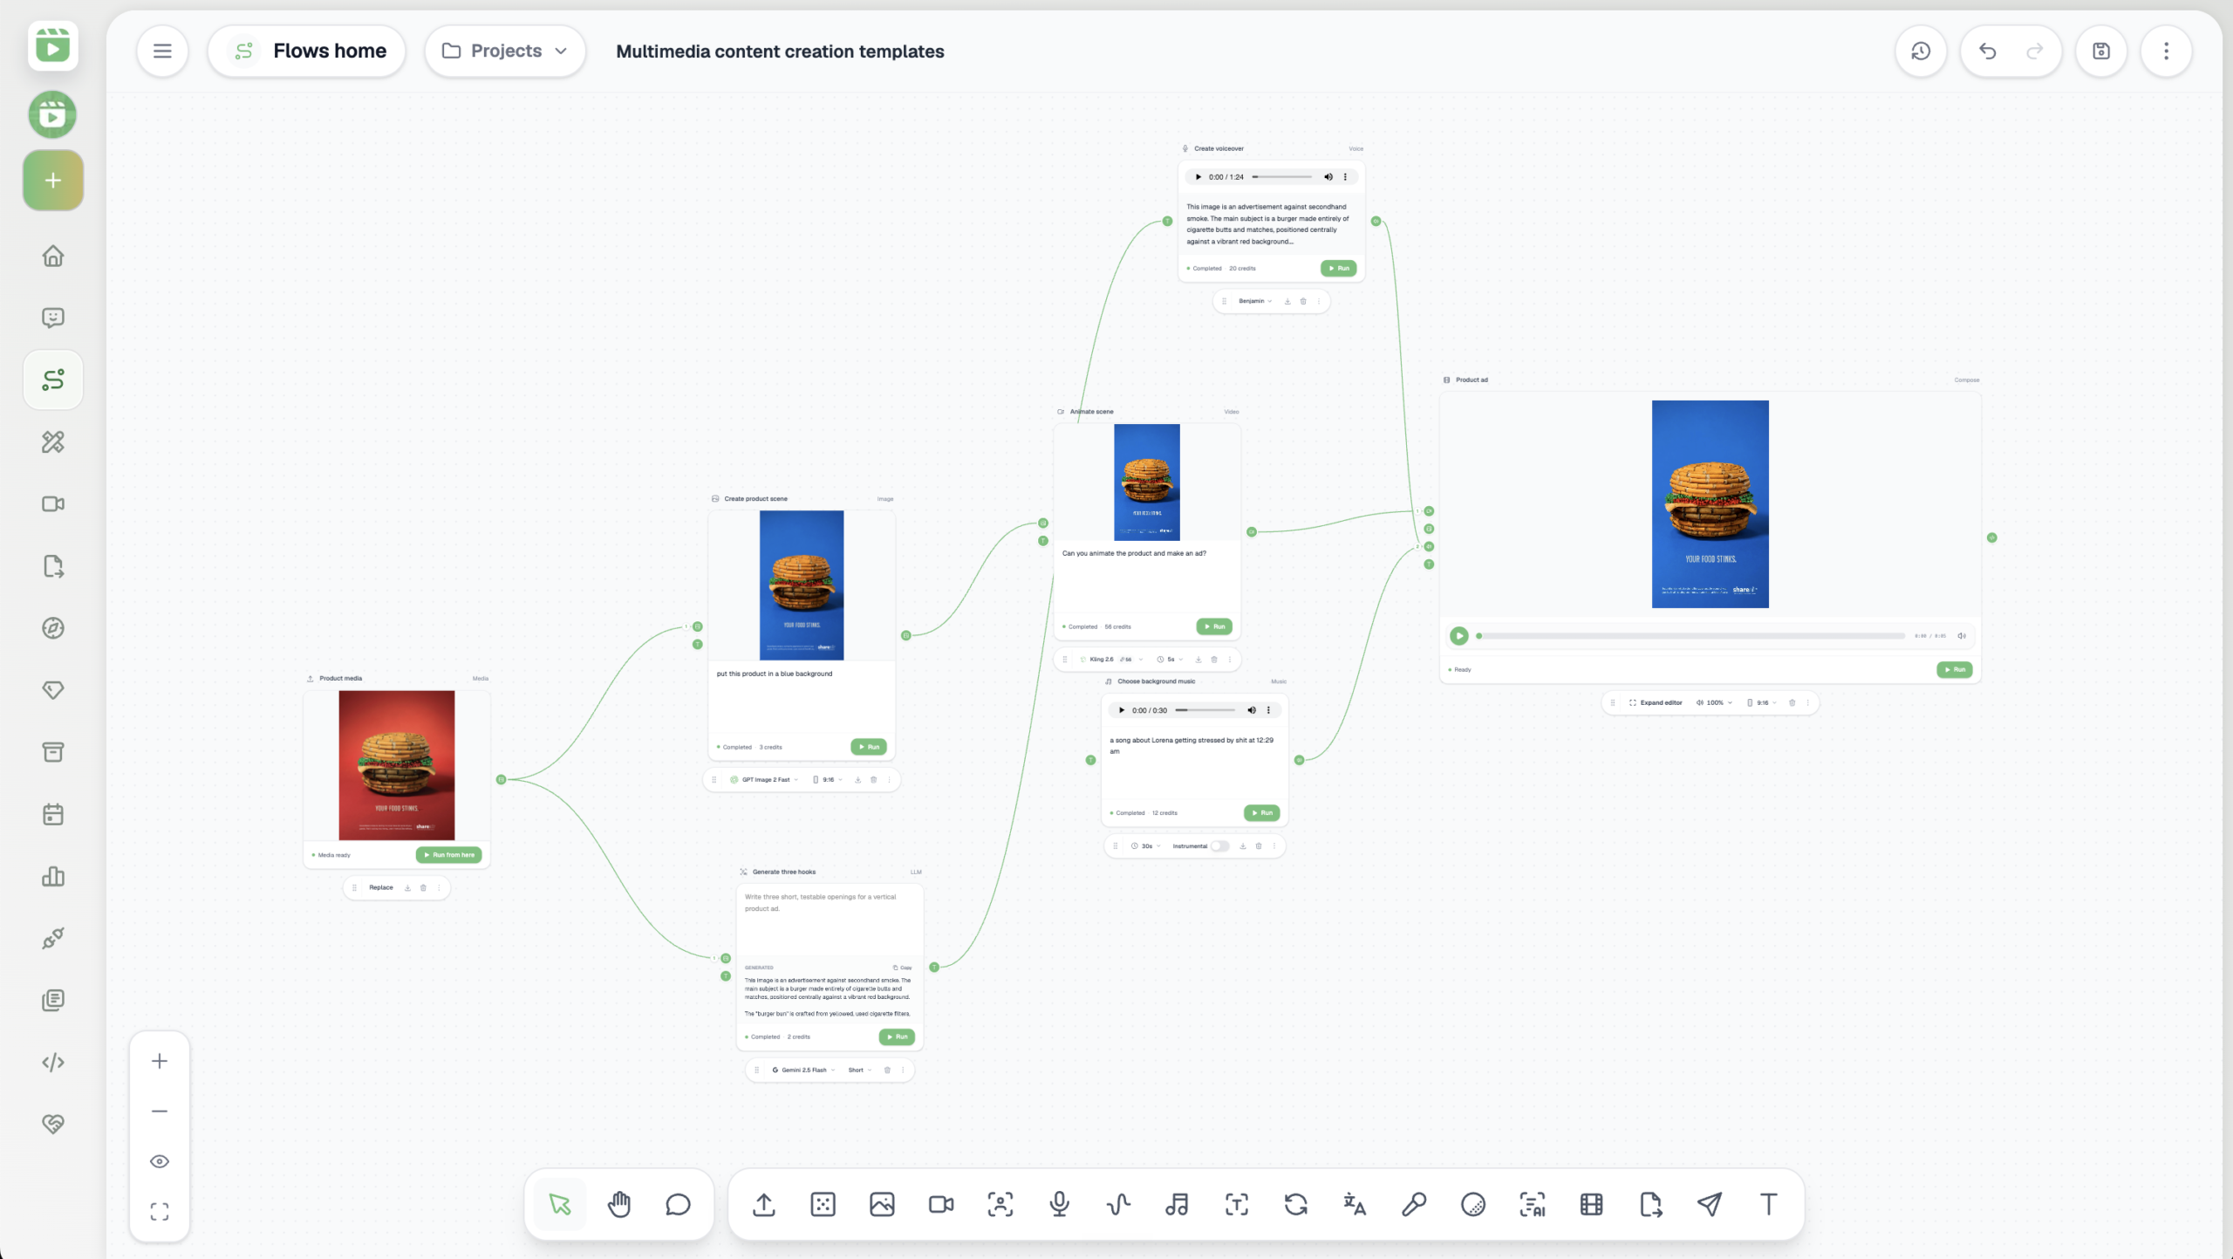This screenshot has width=2233, height=1259.
Task: Add a video camera node from toolbar
Action: (x=941, y=1205)
